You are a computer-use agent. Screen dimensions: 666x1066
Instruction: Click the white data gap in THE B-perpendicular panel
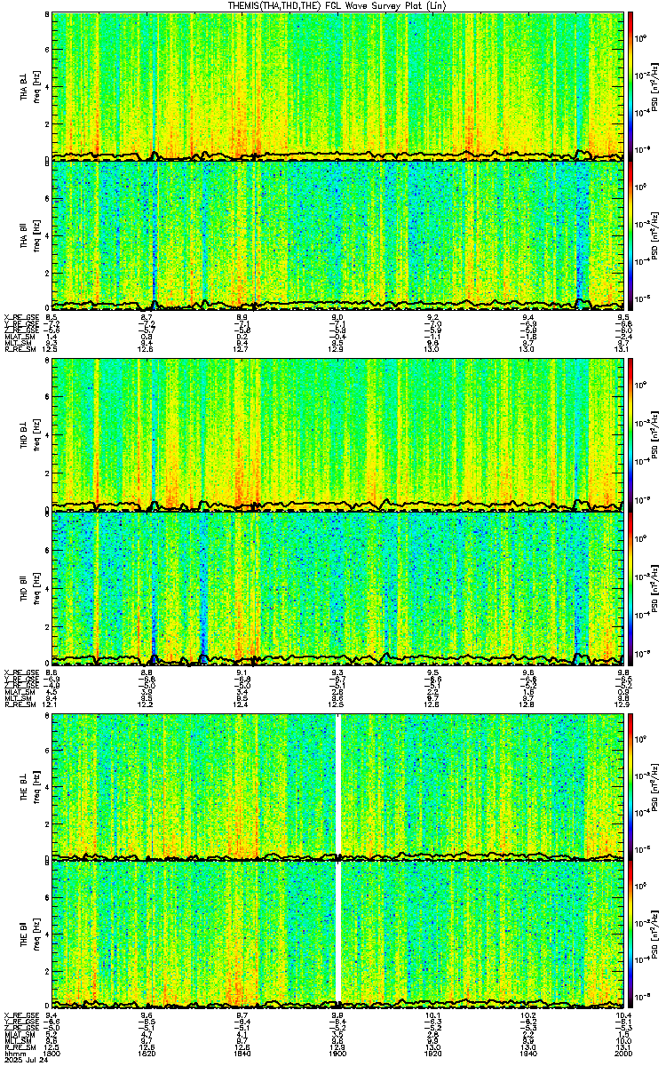tap(338, 787)
